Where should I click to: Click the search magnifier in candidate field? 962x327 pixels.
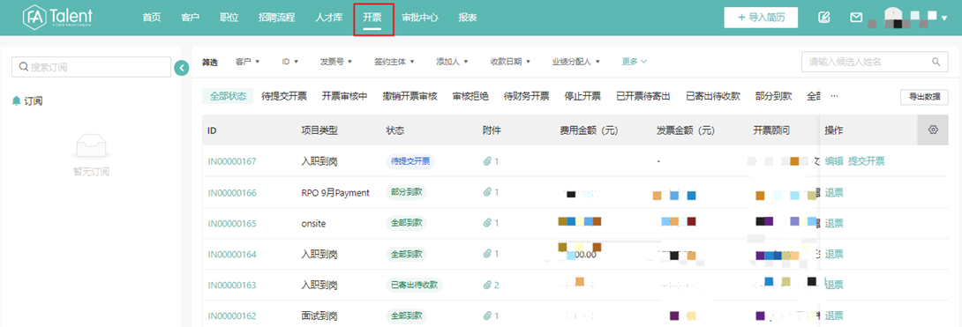[936, 62]
